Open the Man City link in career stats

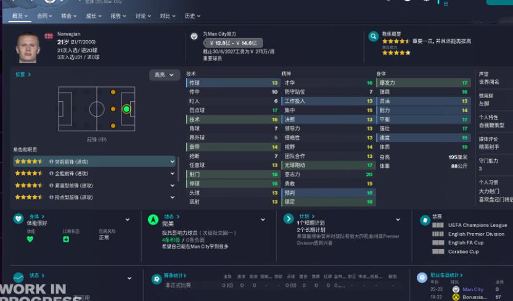pyautogui.click(x=473, y=289)
